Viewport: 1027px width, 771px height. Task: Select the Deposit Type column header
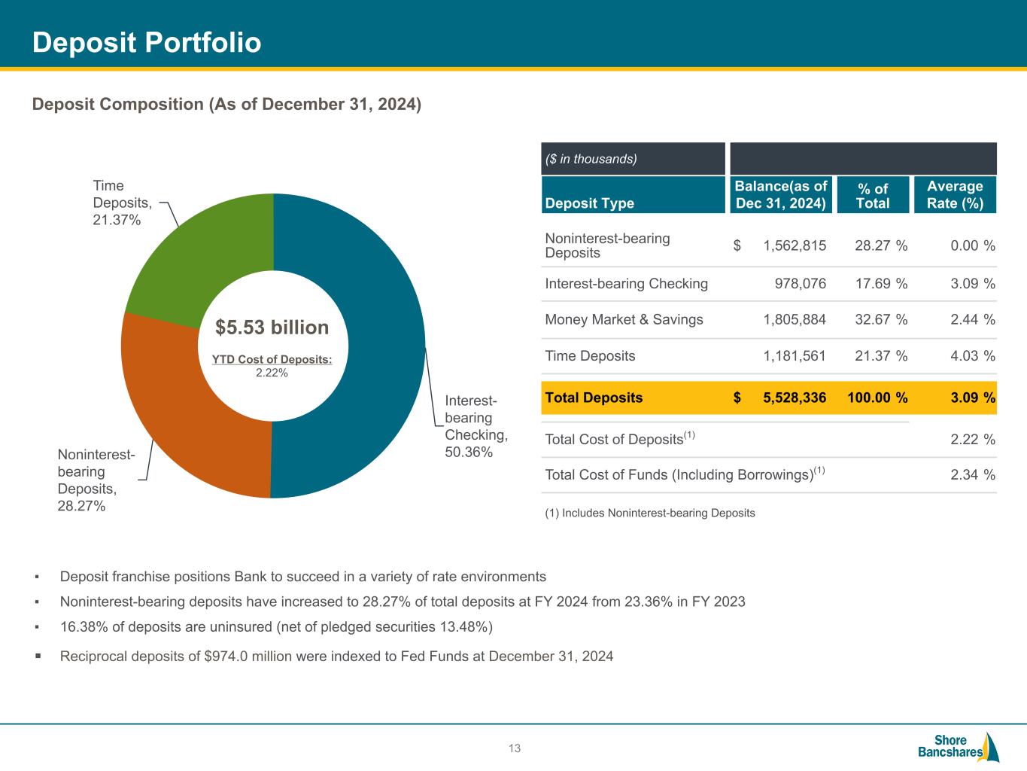click(589, 203)
